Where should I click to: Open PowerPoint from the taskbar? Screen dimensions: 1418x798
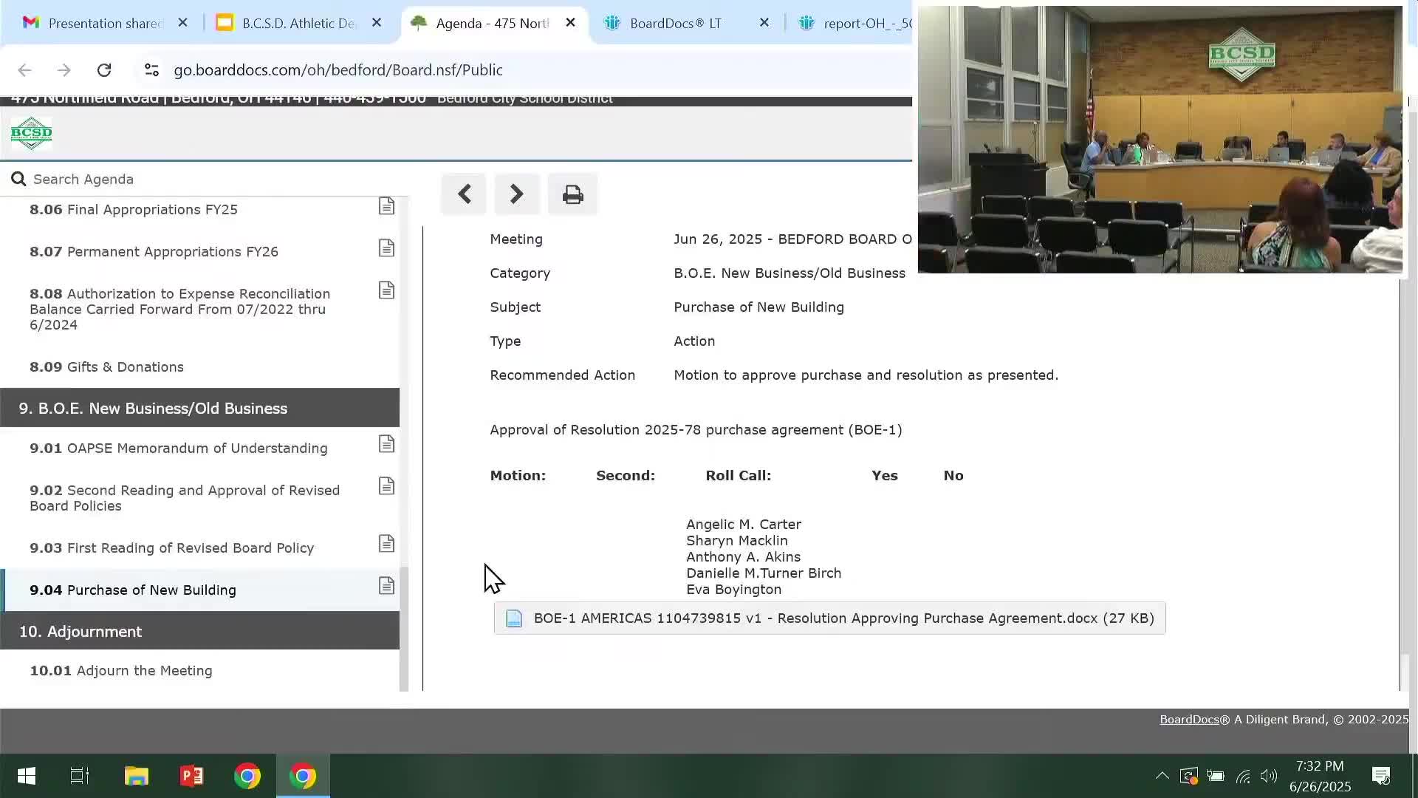pyautogui.click(x=192, y=776)
